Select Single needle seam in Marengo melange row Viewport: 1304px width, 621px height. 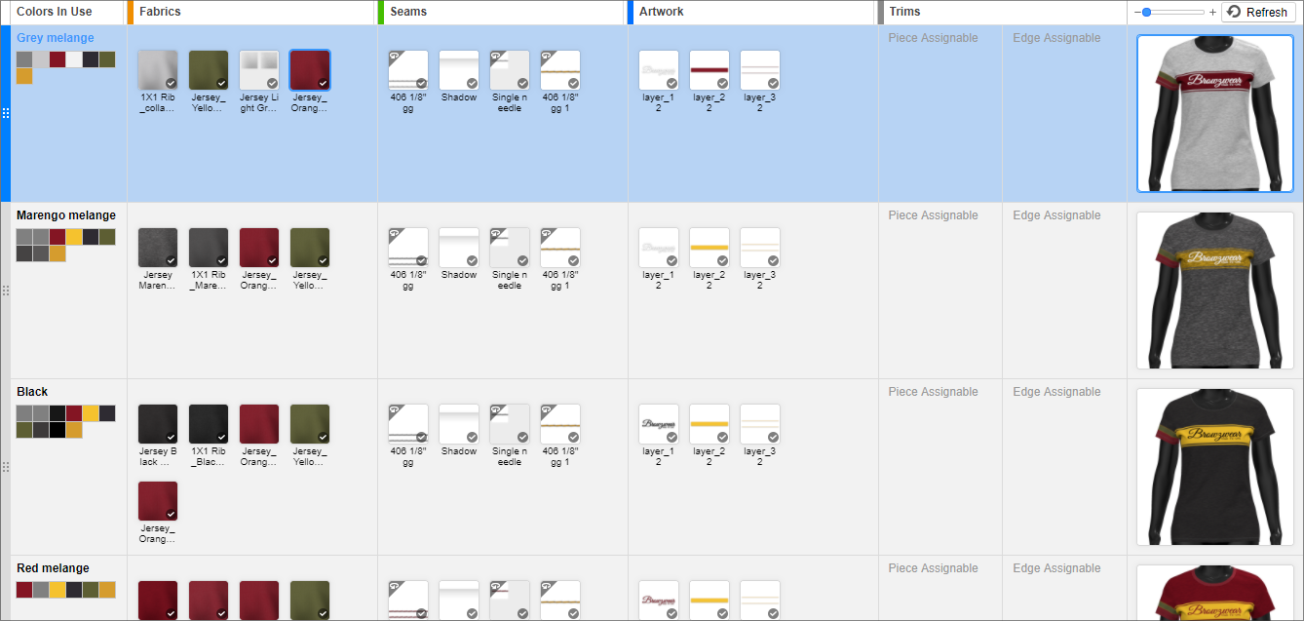tap(510, 248)
